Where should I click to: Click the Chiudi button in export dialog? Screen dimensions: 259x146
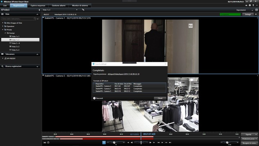160,98
